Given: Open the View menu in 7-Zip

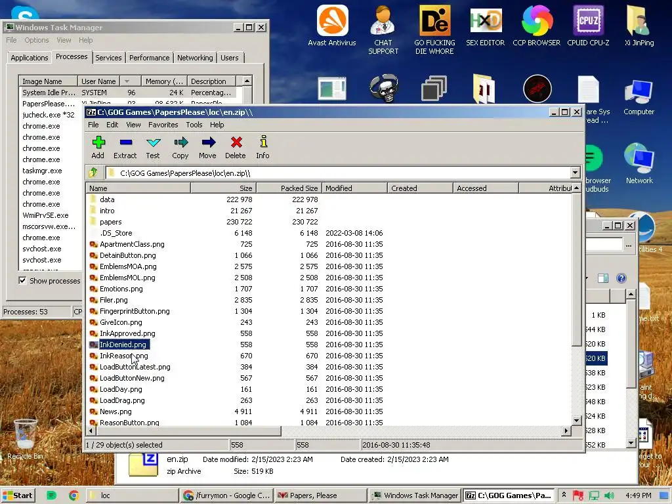Looking at the screenshot, I should coord(133,125).
